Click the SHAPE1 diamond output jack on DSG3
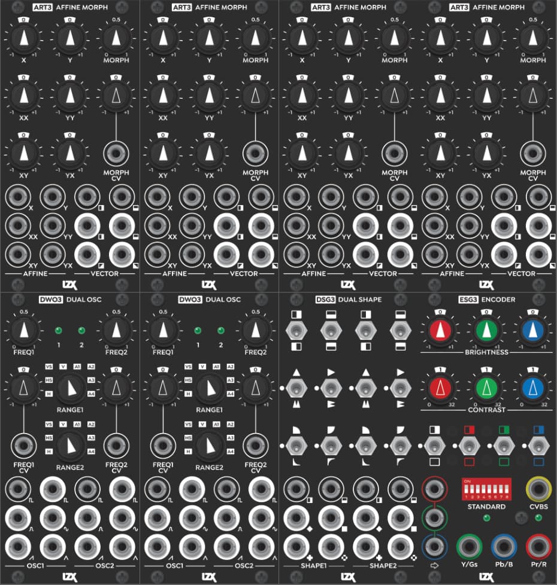This screenshot has width=557, height=585. click(296, 518)
